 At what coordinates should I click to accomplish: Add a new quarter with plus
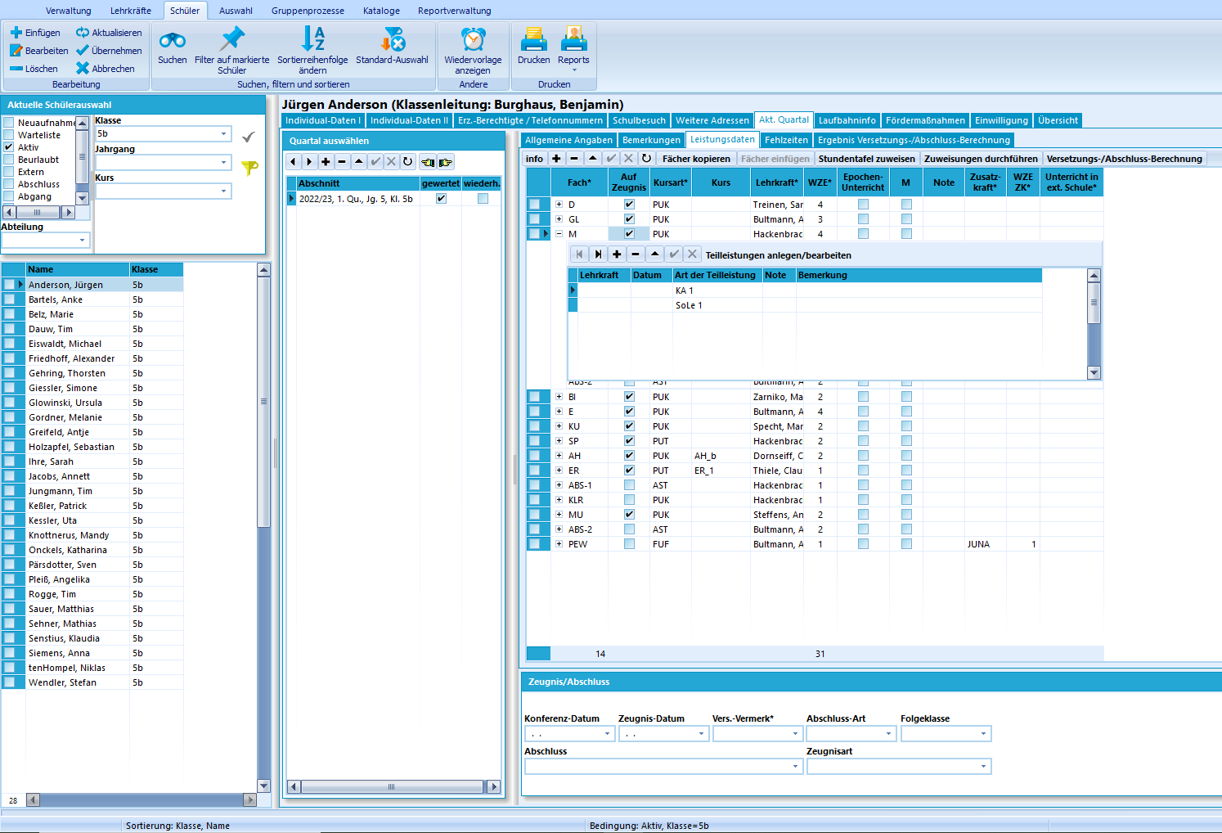[326, 162]
